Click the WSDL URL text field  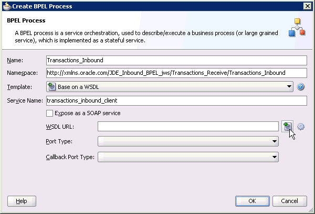pyautogui.click(x=188, y=127)
